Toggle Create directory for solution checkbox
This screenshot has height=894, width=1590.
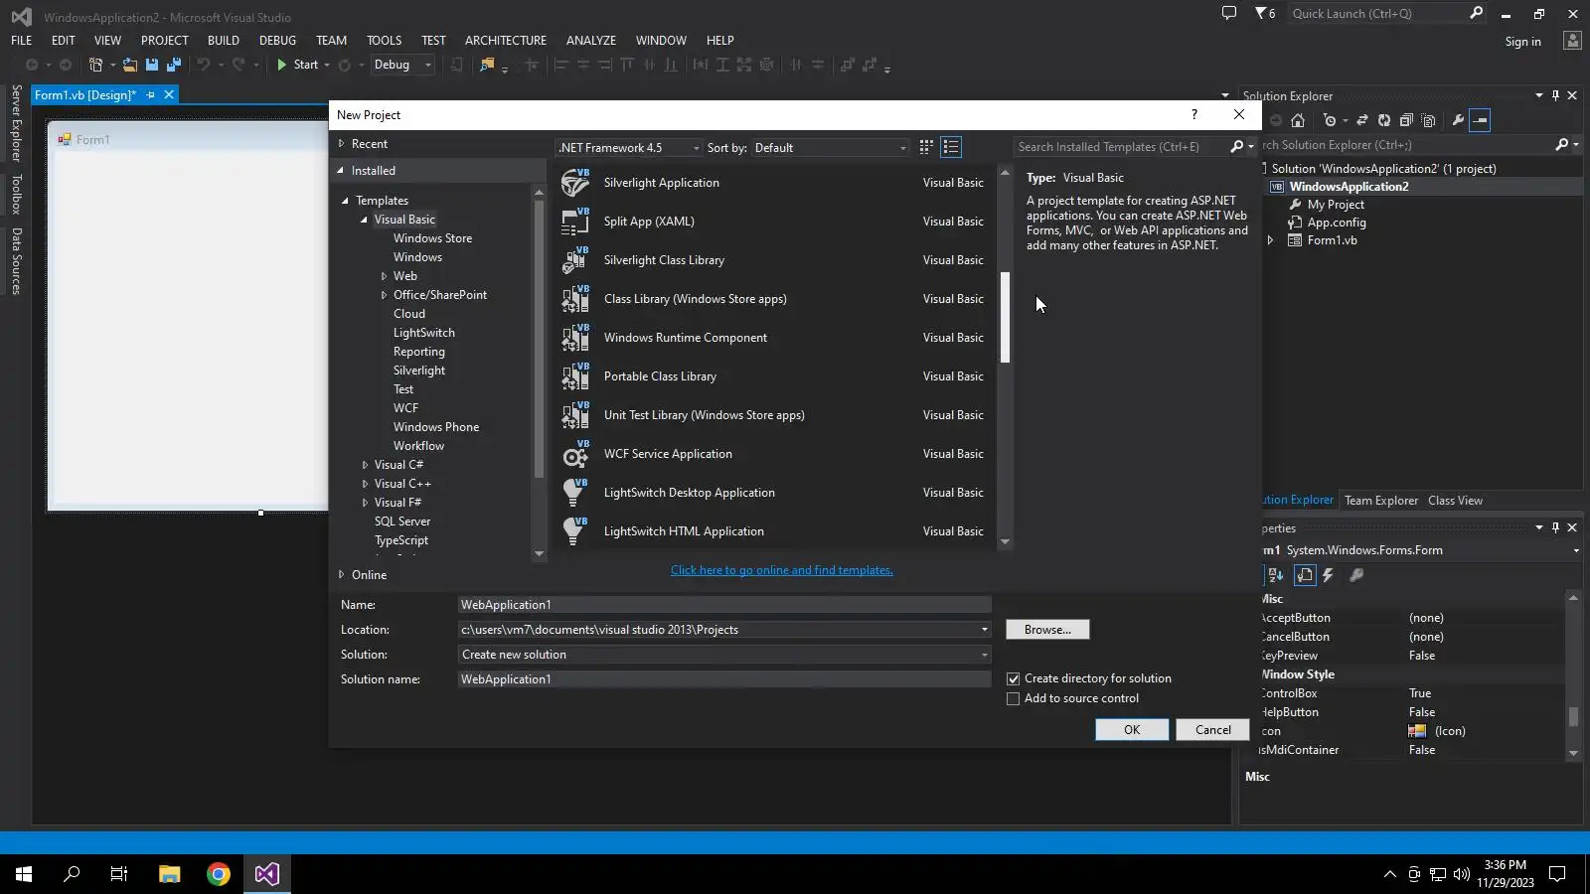coord(1014,679)
